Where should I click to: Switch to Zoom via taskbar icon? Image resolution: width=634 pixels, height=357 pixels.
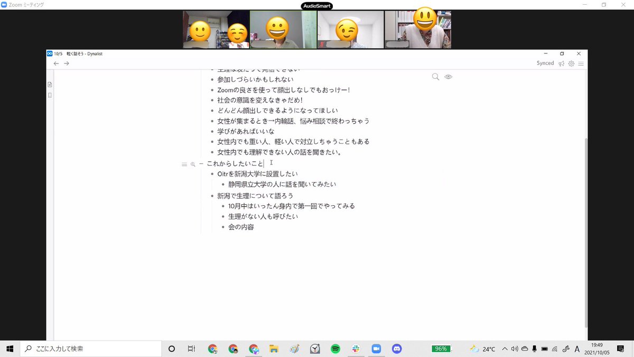coord(376,349)
